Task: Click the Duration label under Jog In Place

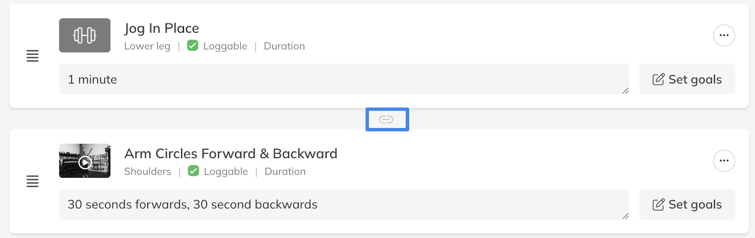Action: [284, 46]
